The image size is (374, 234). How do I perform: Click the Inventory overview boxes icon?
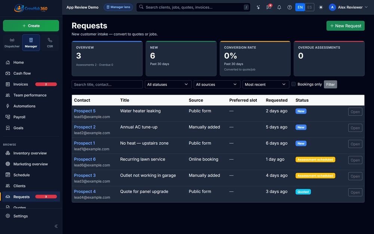pos(8,153)
